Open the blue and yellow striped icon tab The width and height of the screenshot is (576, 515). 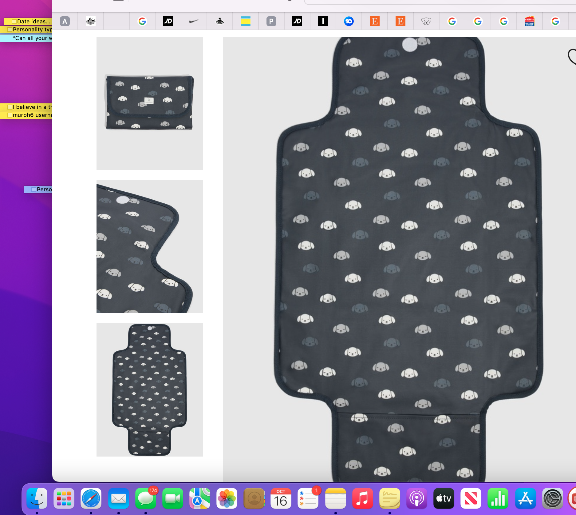click(246, 21)
